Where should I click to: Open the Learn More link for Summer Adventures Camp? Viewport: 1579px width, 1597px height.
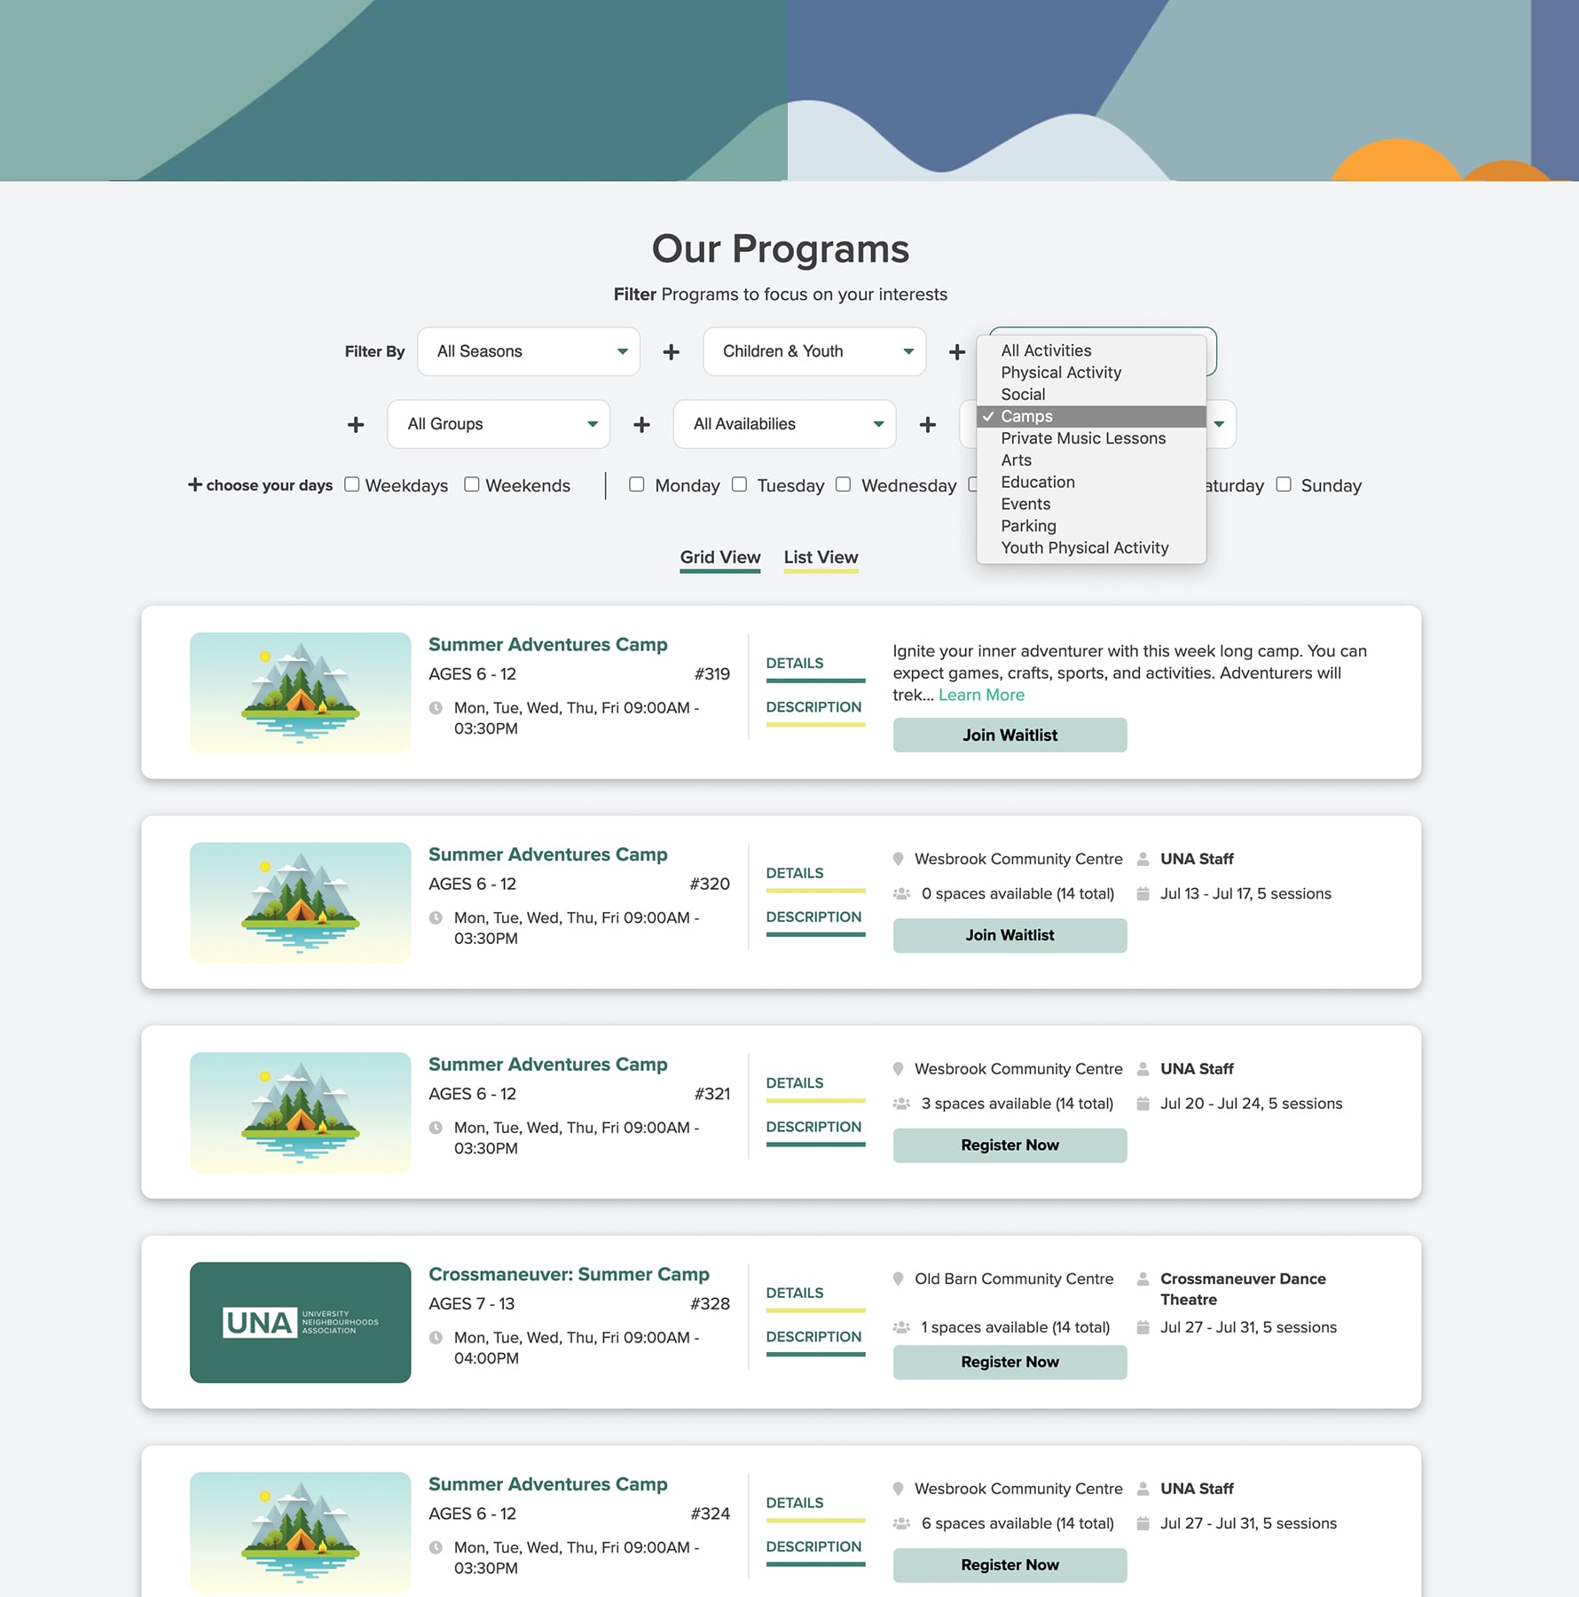click(980, 695)
